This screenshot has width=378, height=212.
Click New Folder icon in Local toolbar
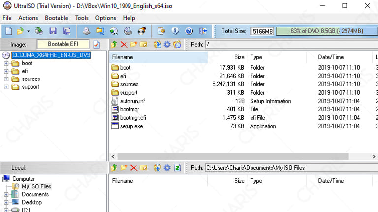click(124, 168)
